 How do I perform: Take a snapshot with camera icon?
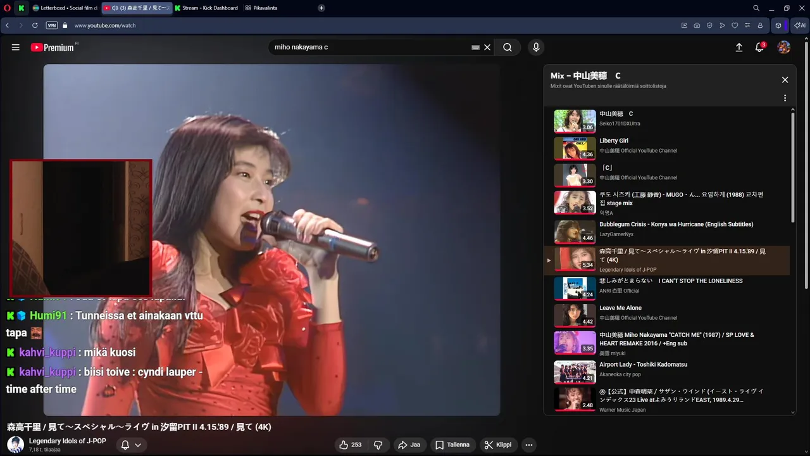click(x=697, y=25)
